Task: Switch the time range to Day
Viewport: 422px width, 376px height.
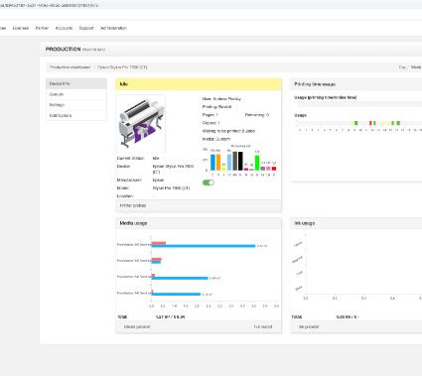Action: [402, 67]
